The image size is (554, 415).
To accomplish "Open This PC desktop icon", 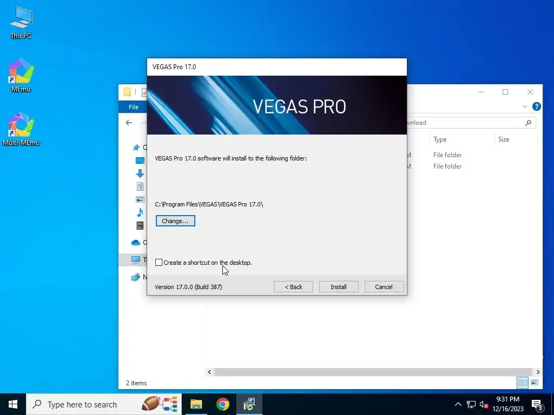I will point(21,23).
